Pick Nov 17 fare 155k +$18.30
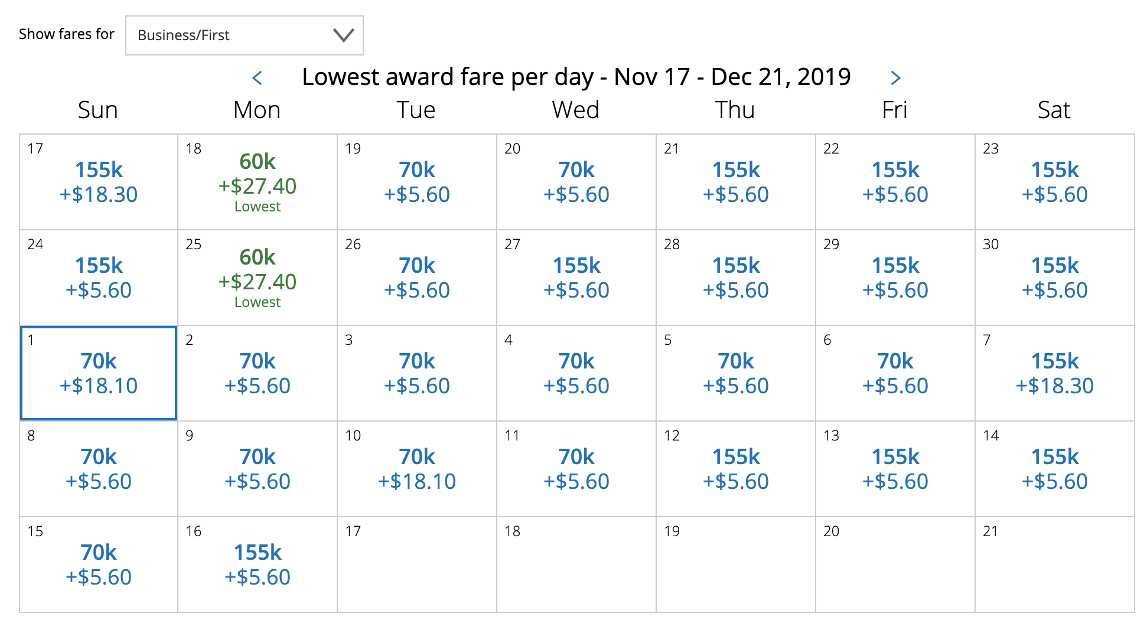Screen dimensions: 1147x620 [99, 182]
